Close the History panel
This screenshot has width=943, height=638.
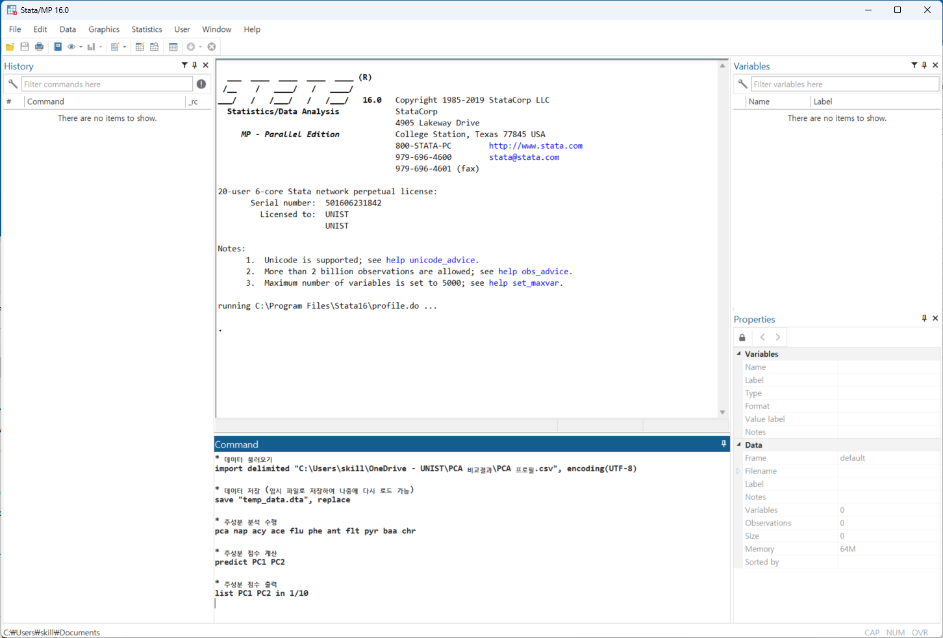coord(206,65)
